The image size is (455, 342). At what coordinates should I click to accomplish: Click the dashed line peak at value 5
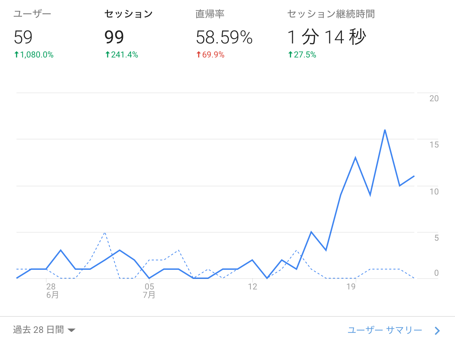pos(105,232)
